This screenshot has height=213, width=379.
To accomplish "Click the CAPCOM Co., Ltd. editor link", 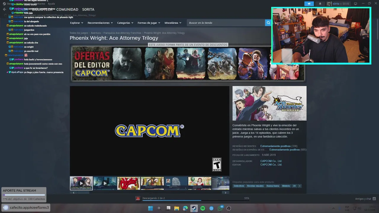I will [271, 164].
